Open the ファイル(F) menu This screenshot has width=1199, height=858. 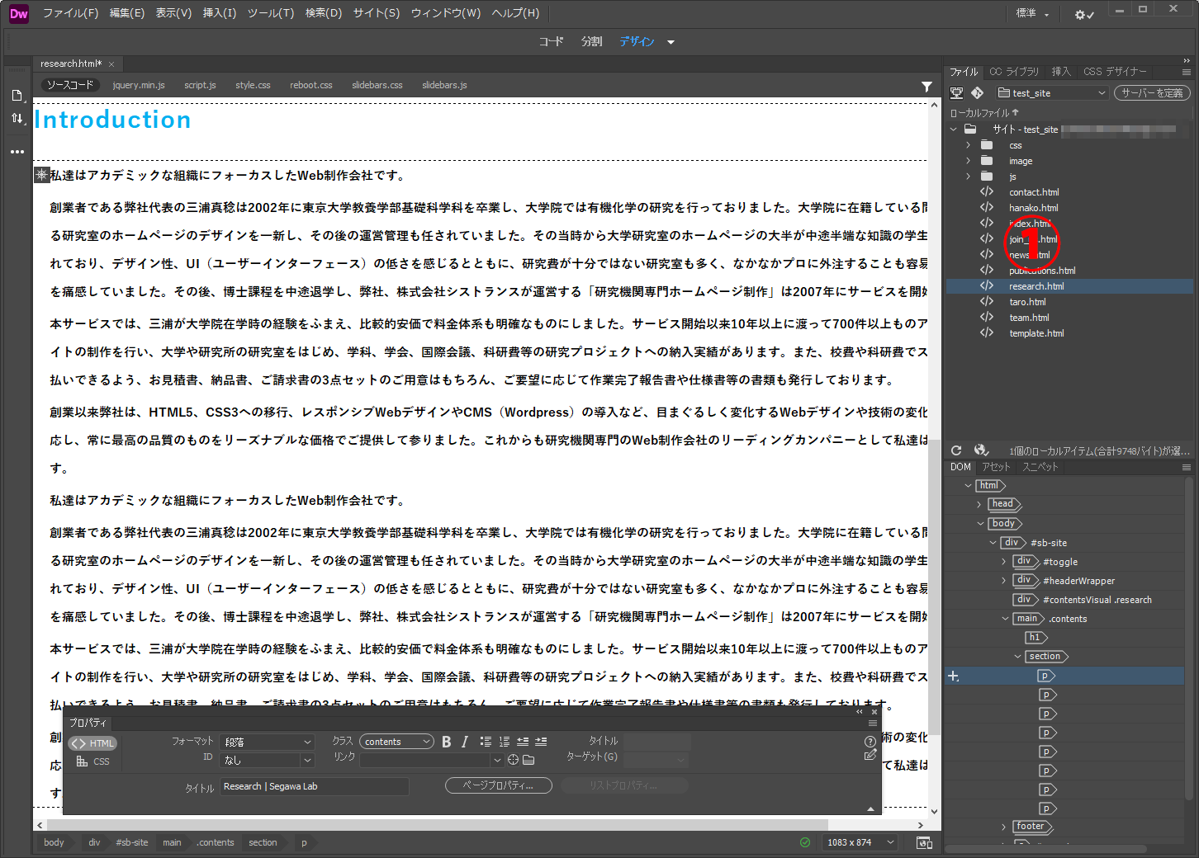(70, 13)
